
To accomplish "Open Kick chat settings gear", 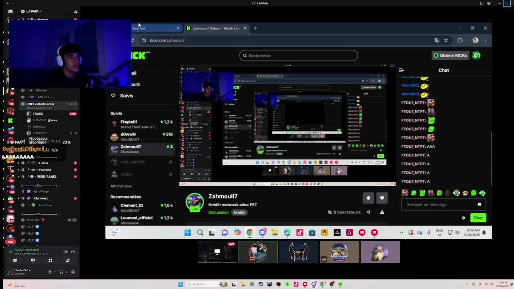I will coord(463,218).
